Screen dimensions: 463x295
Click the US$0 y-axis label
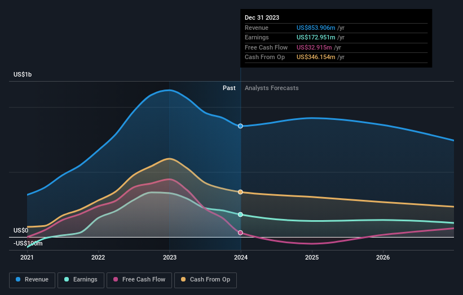[21, 230]
